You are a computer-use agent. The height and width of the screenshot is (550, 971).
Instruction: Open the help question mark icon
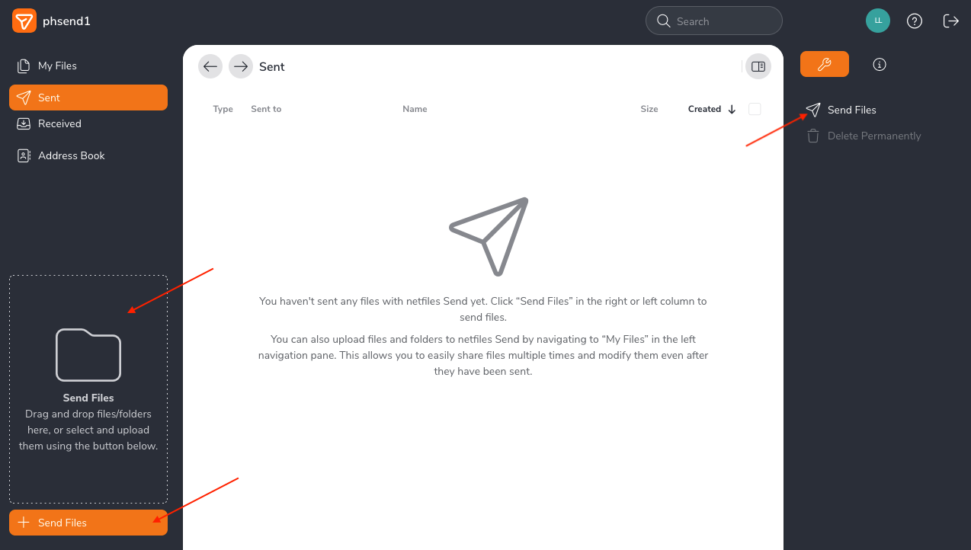[x=915, y=21]
